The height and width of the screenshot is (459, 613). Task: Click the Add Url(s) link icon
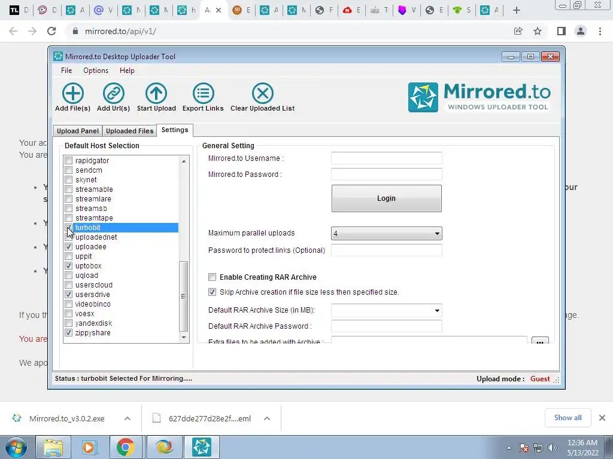point(113,93)
